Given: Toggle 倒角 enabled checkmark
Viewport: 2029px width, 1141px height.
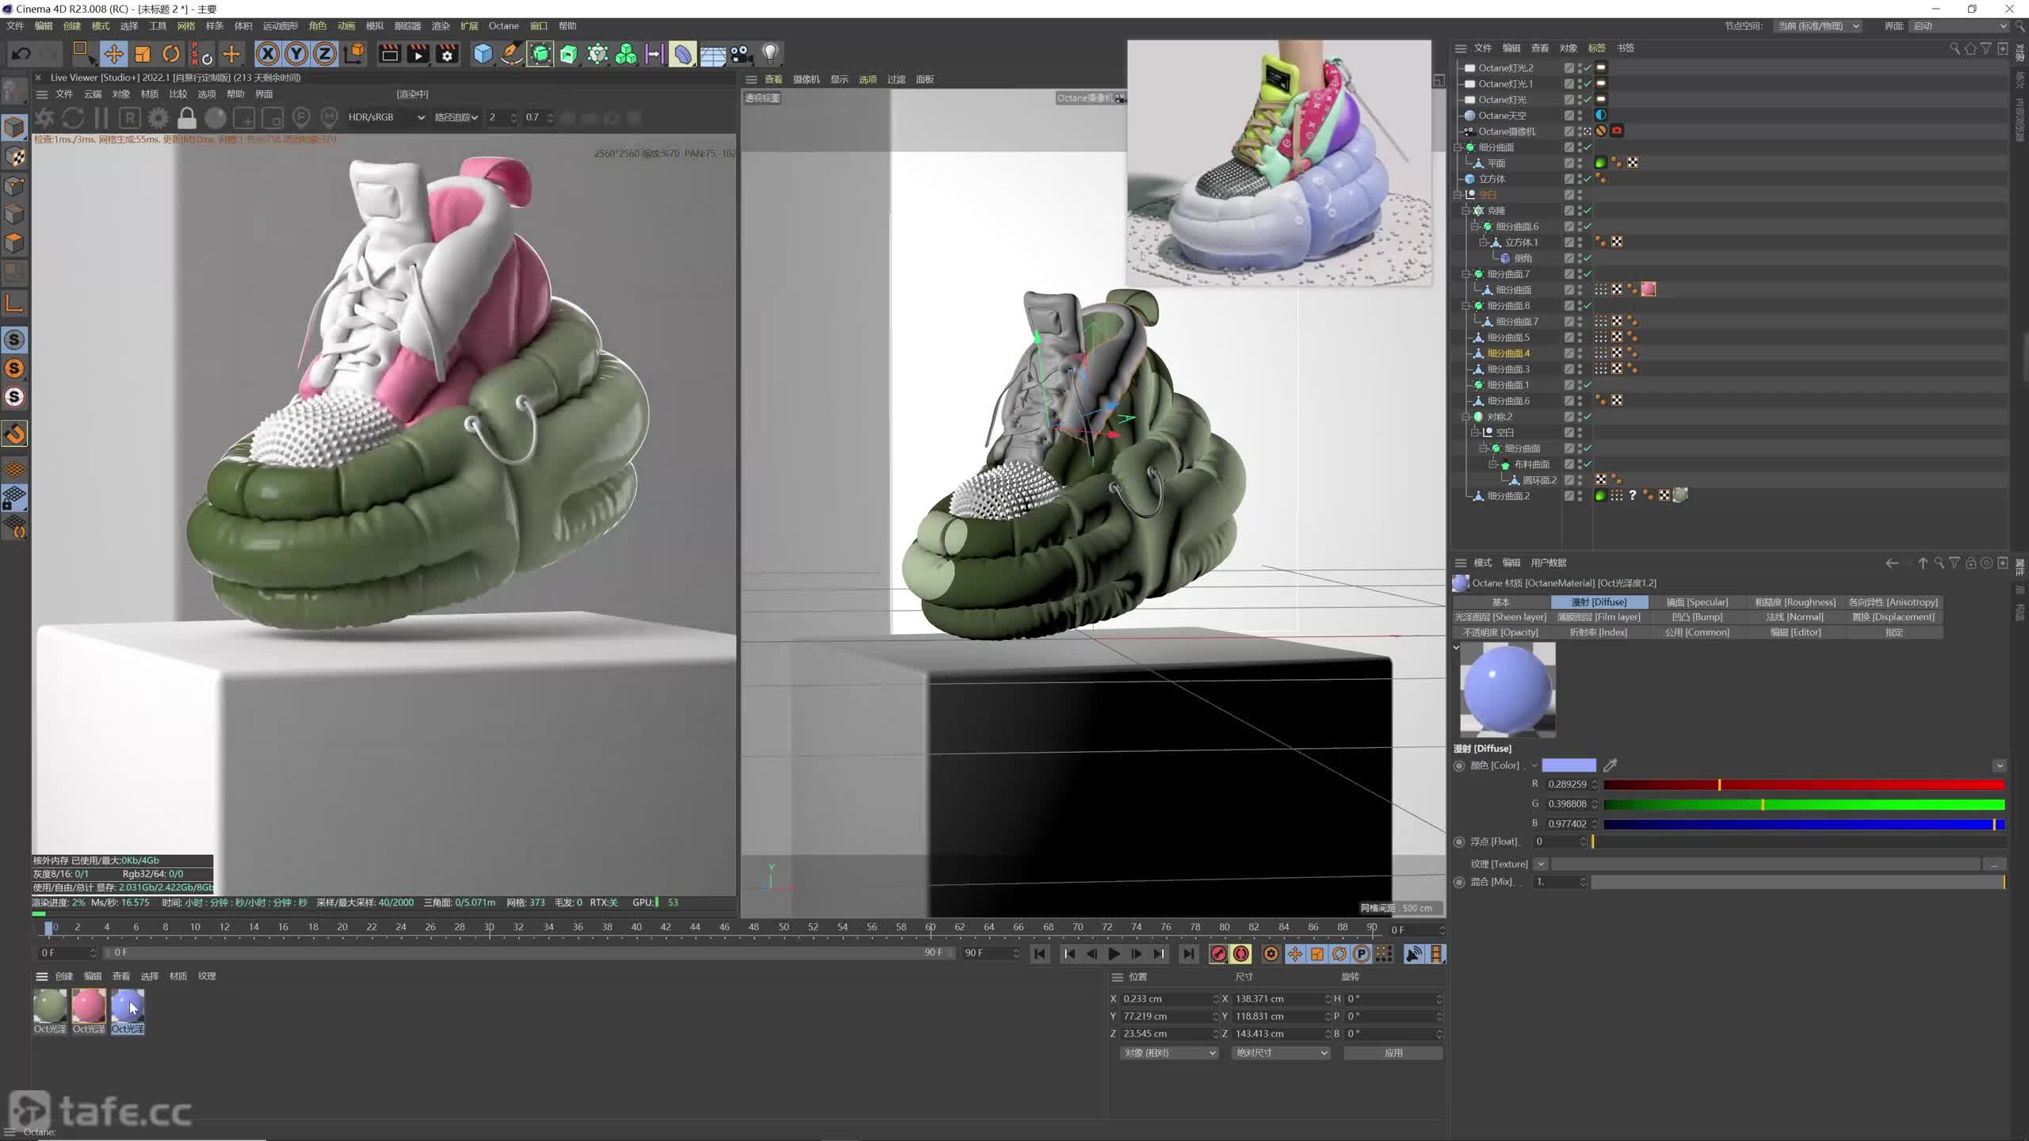Looking at the screenshot, I should tap(1588, 258).
